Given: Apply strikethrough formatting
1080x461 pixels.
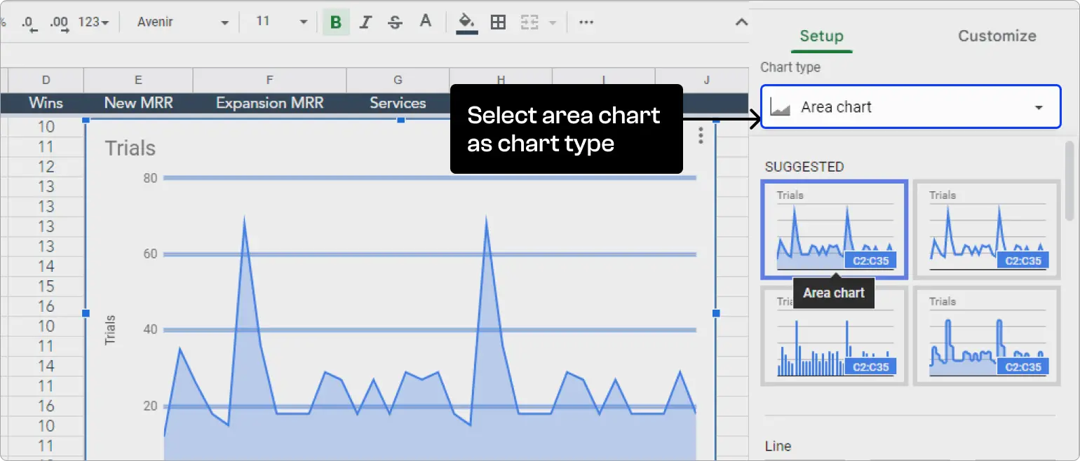Looking at the screenshot, I should 395,22.
